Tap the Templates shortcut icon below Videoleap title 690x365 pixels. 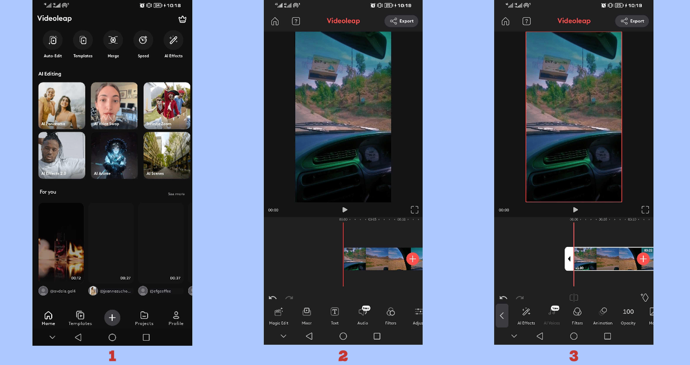(x=83, y=40)
